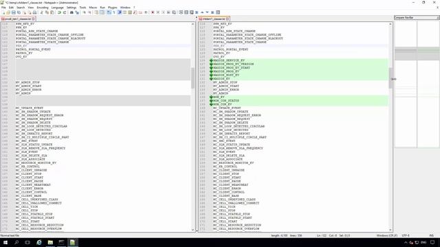Click the Copy toolbar icon
The width and height of the screenshot is (440, 247).
point(47,12)
